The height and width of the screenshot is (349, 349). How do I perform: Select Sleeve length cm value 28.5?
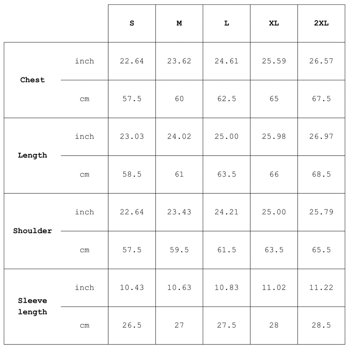click(321, 325)
